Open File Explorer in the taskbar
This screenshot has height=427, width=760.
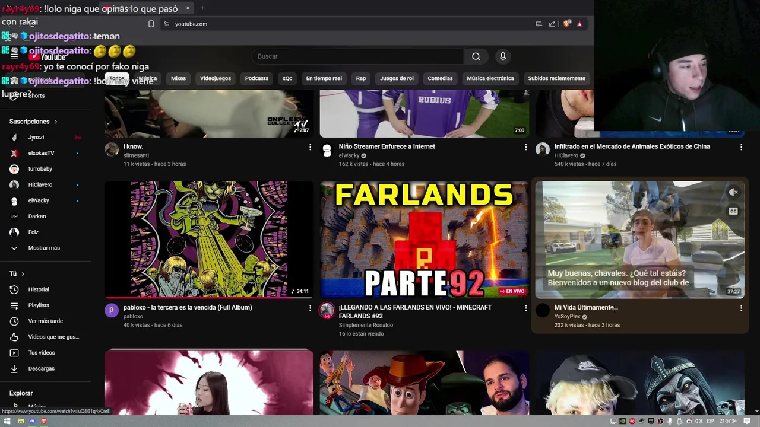tap(21, 421)
